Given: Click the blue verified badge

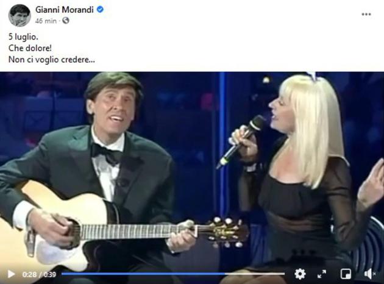Looking at the screenshot, I should [100, 10].
